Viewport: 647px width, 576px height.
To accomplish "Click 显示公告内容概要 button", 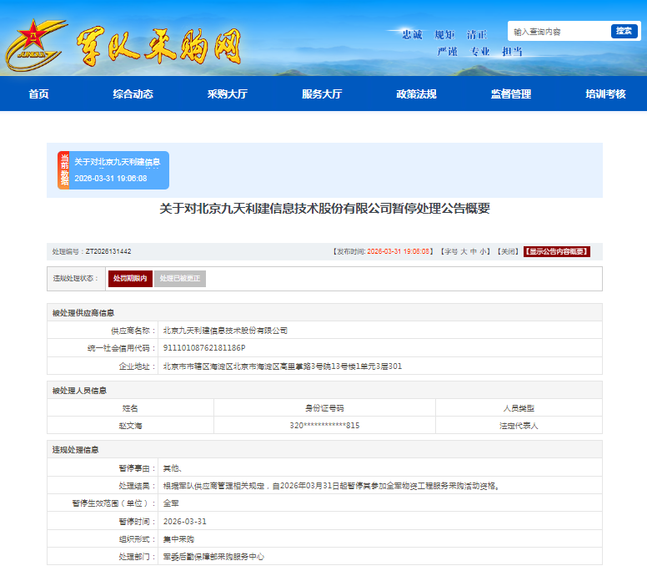I will click(556, 251).
